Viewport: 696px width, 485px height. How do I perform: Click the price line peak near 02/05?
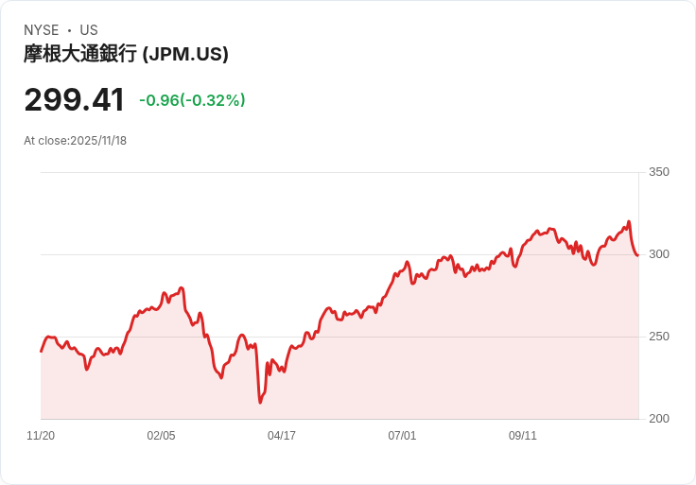(181, 287)
